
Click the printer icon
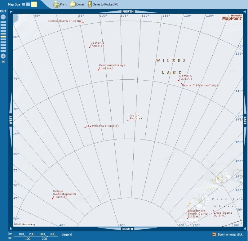56,4
